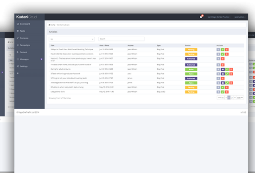Expand the page-size dropdown showing 10
The image size is (255, 173).
click(71, 39)
